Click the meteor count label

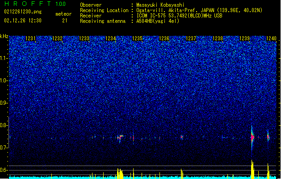63,14
